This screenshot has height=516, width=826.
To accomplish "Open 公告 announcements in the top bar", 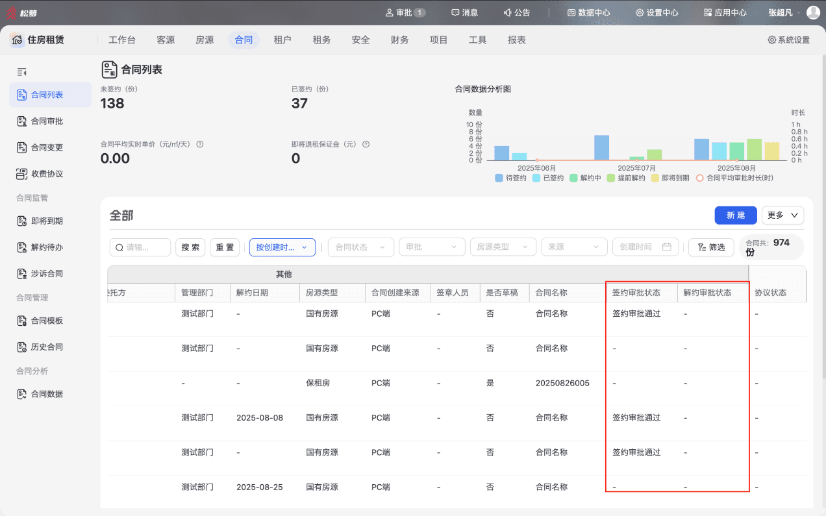I will (x=517, y=12).
